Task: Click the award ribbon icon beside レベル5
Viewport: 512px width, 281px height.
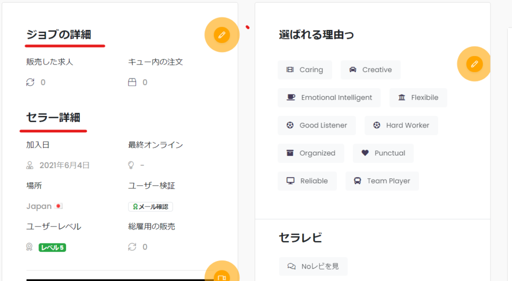Action: (29, 247)
